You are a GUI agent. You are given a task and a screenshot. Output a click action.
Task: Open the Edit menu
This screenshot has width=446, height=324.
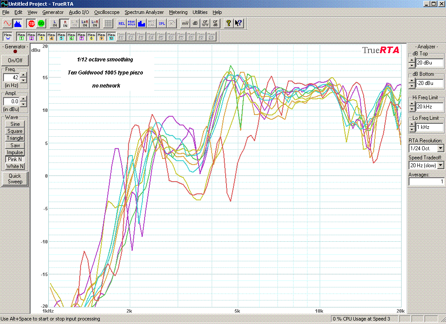pos(18,12)
